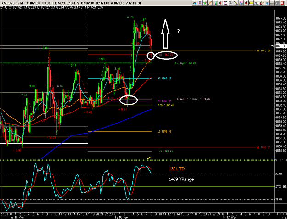
Task: Restore the chart window size
Action: click(277, 3)
